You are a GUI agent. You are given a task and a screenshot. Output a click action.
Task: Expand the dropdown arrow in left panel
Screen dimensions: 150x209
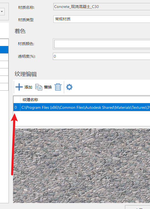click(2, 12)
